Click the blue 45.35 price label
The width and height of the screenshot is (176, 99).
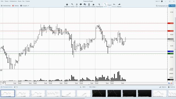(170, 51)
